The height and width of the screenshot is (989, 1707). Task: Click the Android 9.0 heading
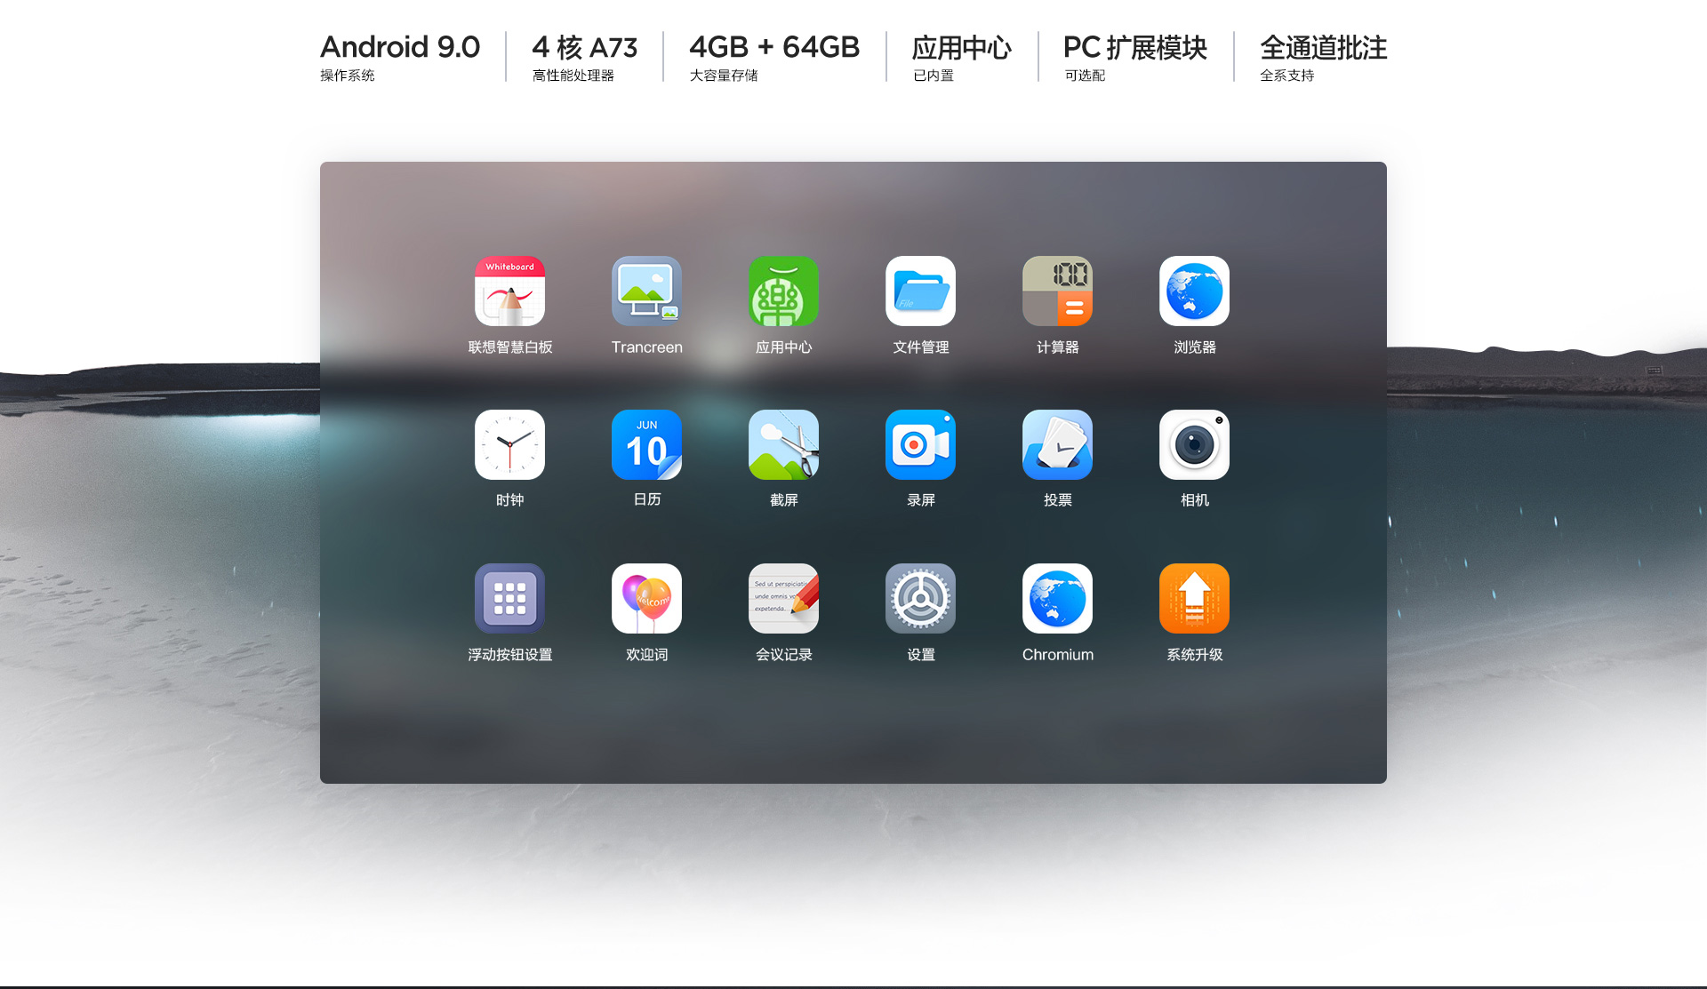pyautogui.click(x=400, y=46)
